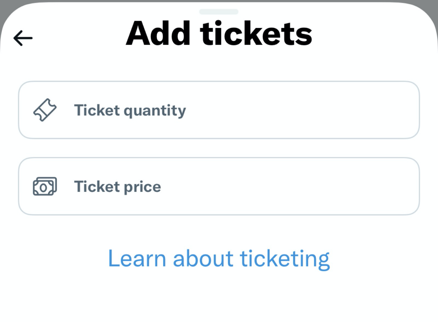The height and width of the screenshot is (322, 438).
Task: Click the currency icon inside the price field
Action: (x=44, y=186)
